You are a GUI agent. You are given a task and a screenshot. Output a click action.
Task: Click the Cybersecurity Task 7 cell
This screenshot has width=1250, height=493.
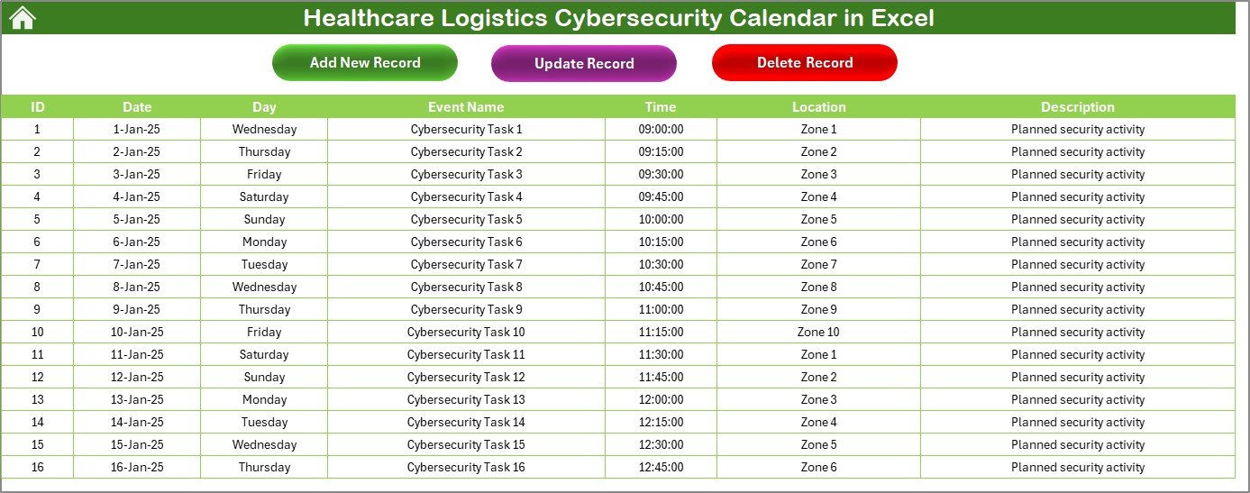coord(466,264)
